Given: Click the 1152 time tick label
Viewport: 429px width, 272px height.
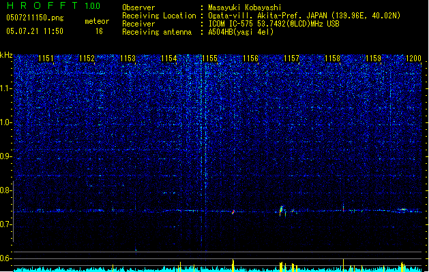Looking at the screenshot, I should pyautogui.click(x=87, y=58).
